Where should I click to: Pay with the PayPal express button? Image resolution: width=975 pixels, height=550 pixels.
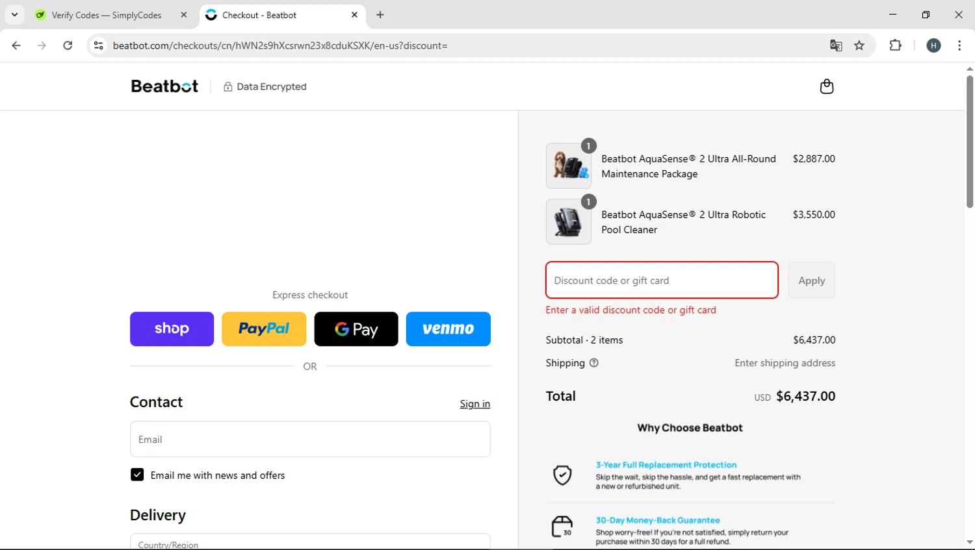coord(264,329)
